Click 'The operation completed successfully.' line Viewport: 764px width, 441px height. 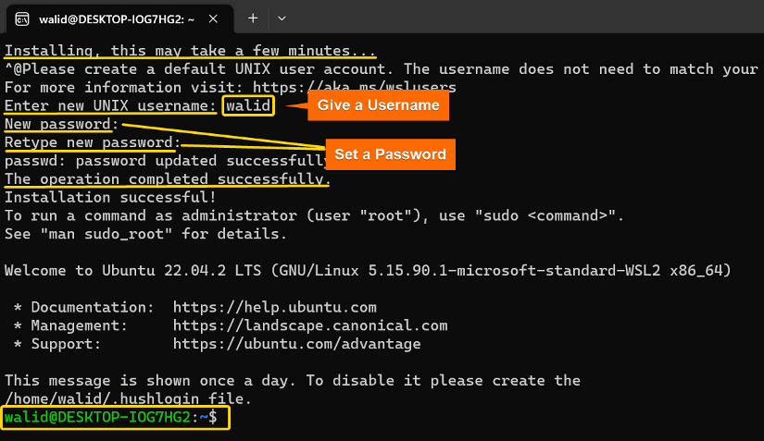[168, 179]
